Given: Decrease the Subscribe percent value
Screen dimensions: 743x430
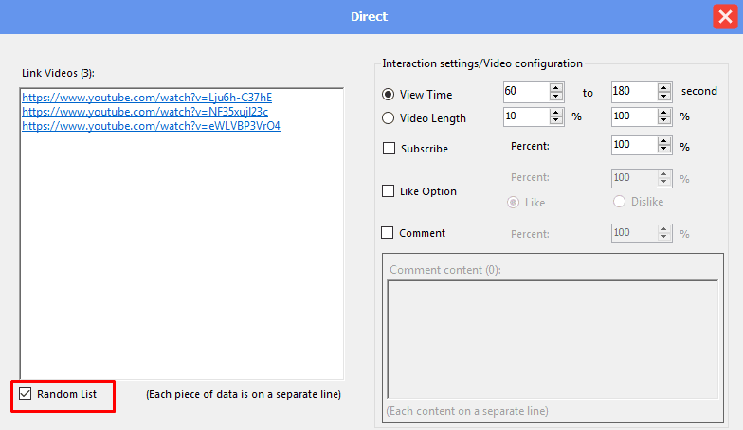Looking at the screenshot, I should point(664,150).
